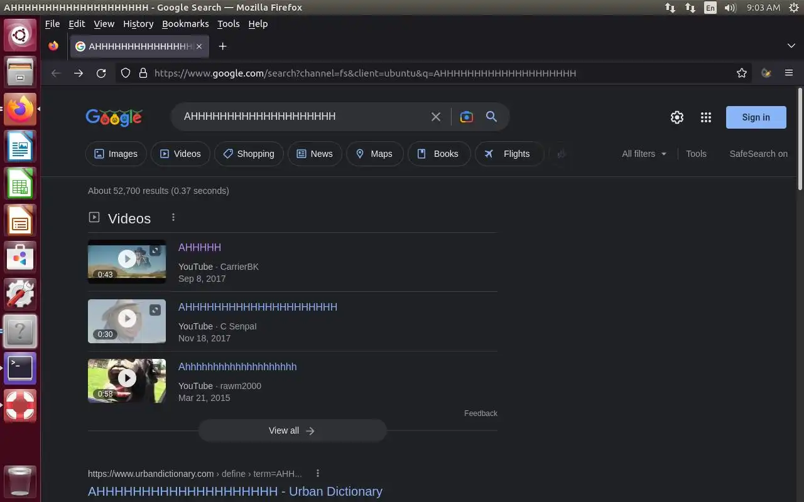Reload the current page

(100, 73)
